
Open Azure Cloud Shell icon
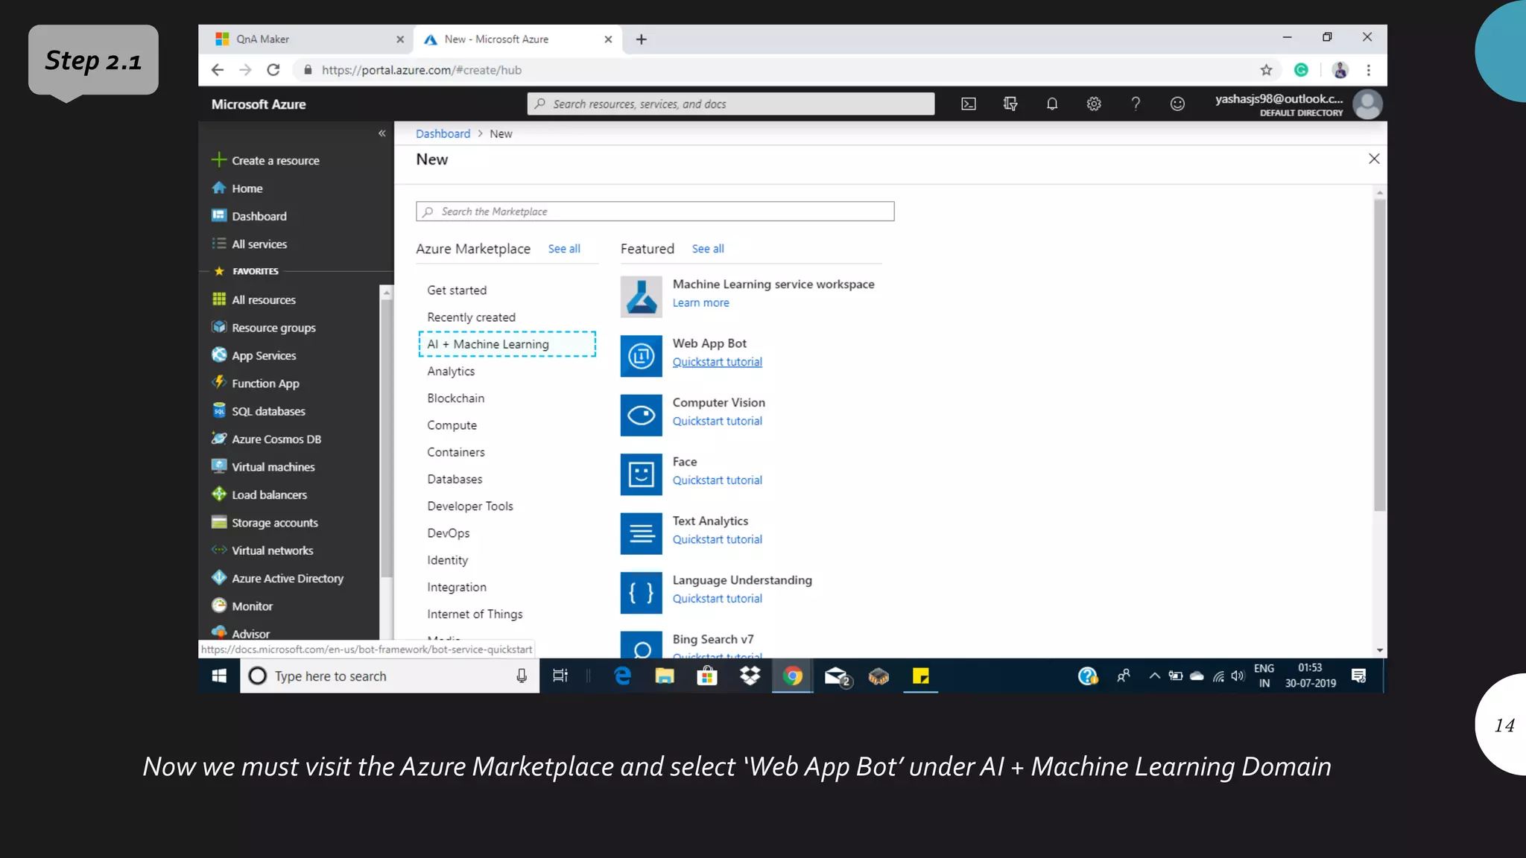click(x=969, y=104)
